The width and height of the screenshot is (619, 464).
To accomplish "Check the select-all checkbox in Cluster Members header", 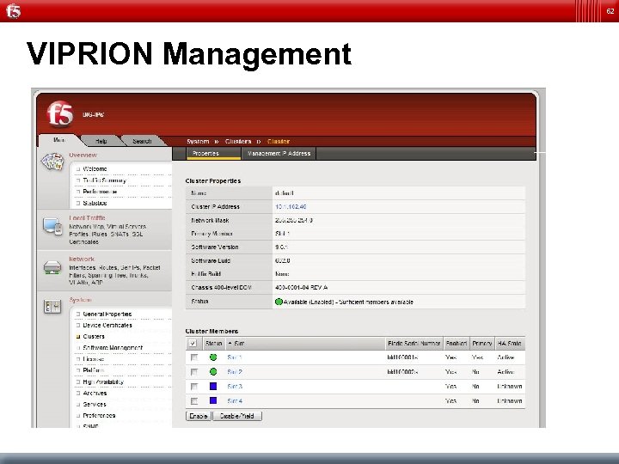I will click(193, 343).
